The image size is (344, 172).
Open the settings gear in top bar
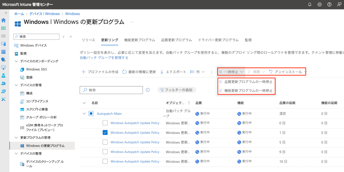(x=319, y=5)
